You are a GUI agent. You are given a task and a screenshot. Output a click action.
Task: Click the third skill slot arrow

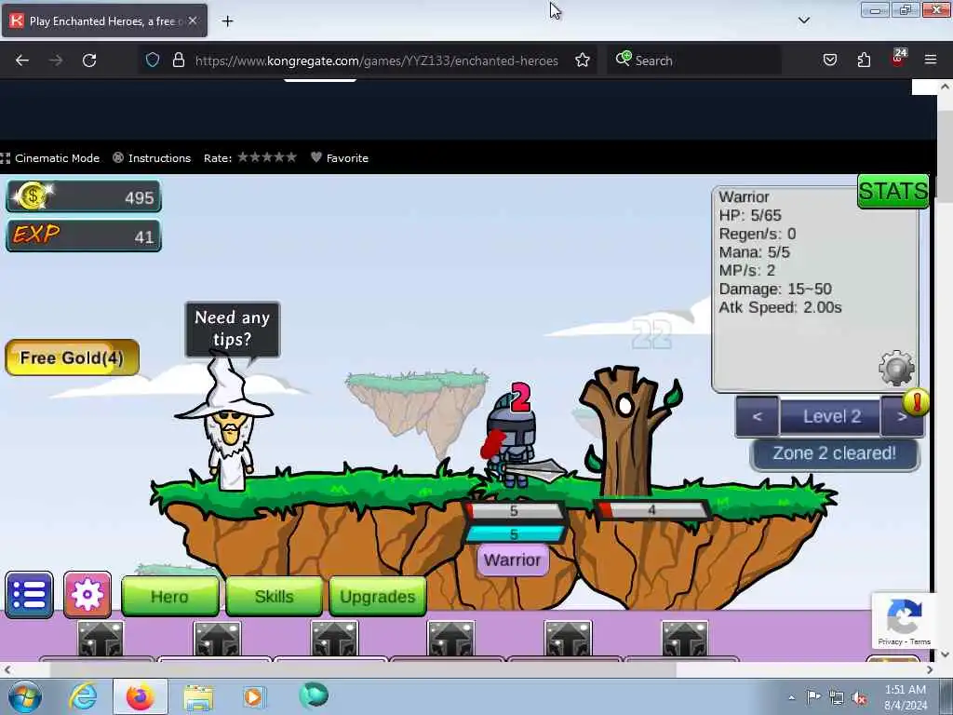[x=334, y=639]
